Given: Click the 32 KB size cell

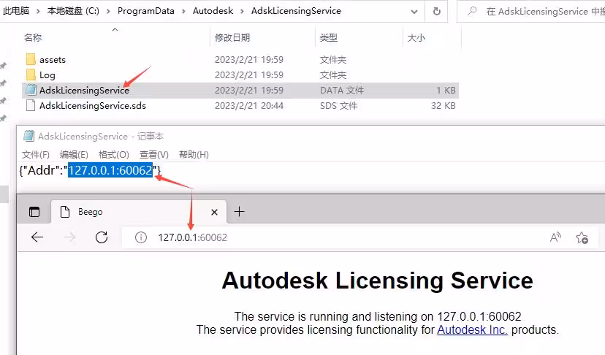Looking at the screenshot, I should tap(444, 106).
